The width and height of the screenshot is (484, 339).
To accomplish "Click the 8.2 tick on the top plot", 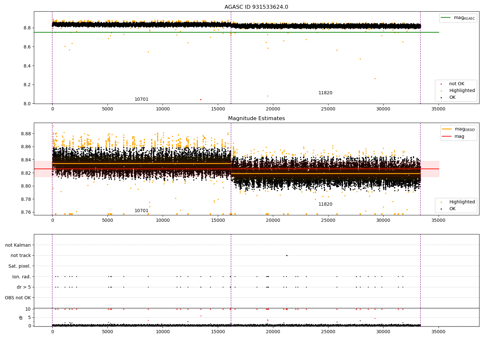I will pyautogui.click(x=27, y=85).
